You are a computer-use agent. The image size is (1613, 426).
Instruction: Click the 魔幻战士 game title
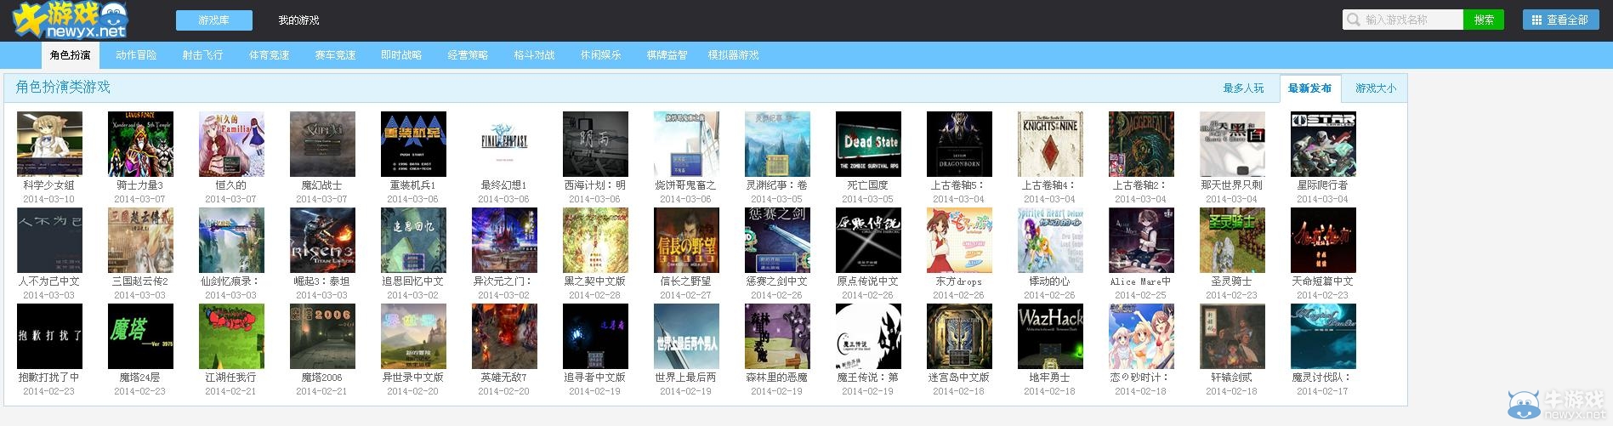[322, 185]
